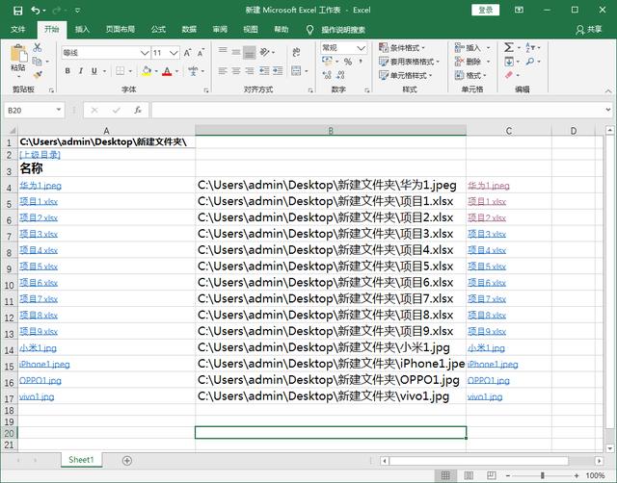Click the Increase Font Size icon
The image size is (617, 483).
tap(187, 53)
